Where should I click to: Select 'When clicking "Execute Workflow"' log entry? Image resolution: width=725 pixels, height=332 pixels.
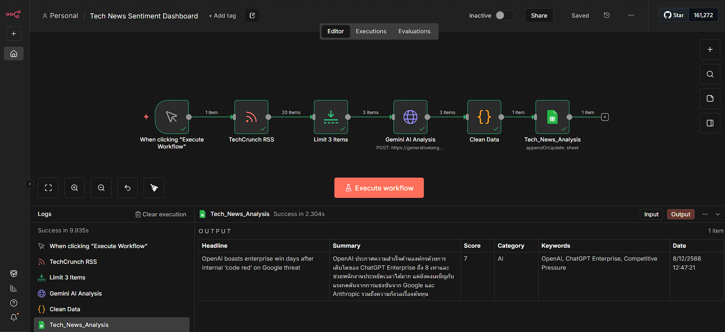click(111, 246)
